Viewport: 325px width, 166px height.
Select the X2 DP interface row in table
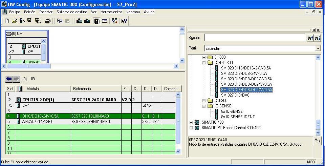[x=90, y=105]
